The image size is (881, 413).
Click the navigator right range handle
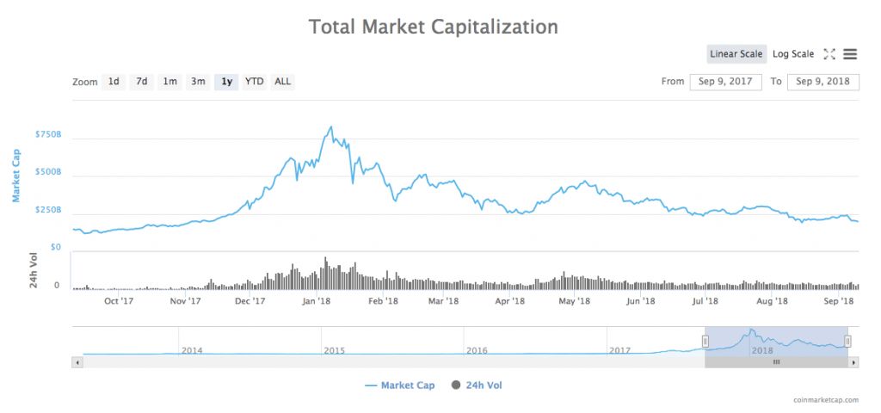tap(847, 342)
